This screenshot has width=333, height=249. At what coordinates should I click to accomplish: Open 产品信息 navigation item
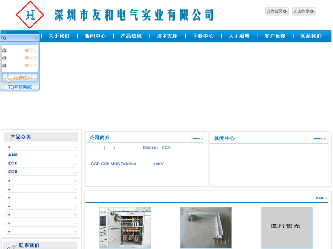pos(131,36)
